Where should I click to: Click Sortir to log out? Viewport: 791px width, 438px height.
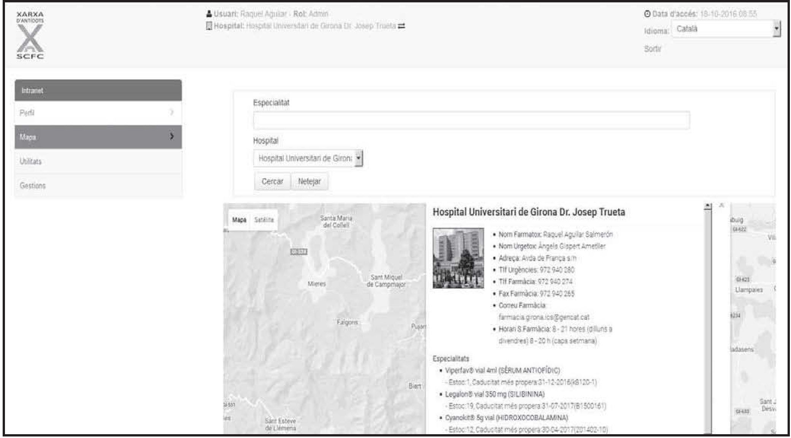(x=653, y=49)
